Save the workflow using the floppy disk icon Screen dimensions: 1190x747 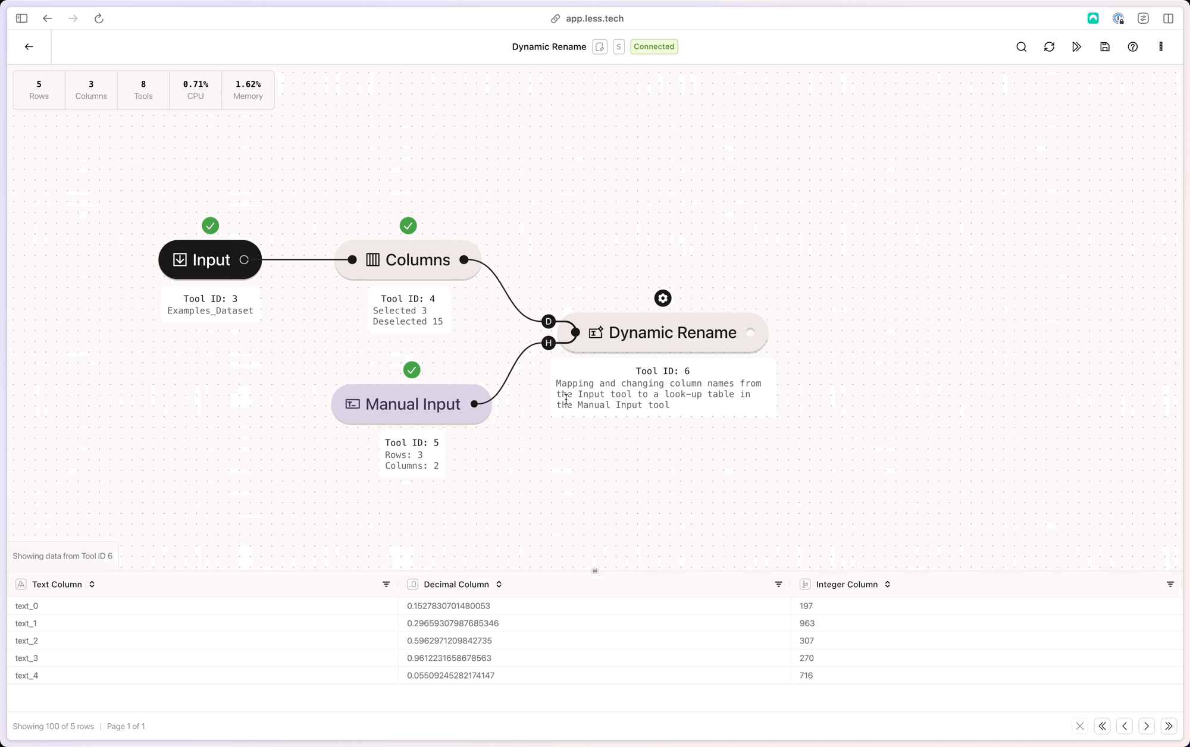click(x=1105, y=47)
